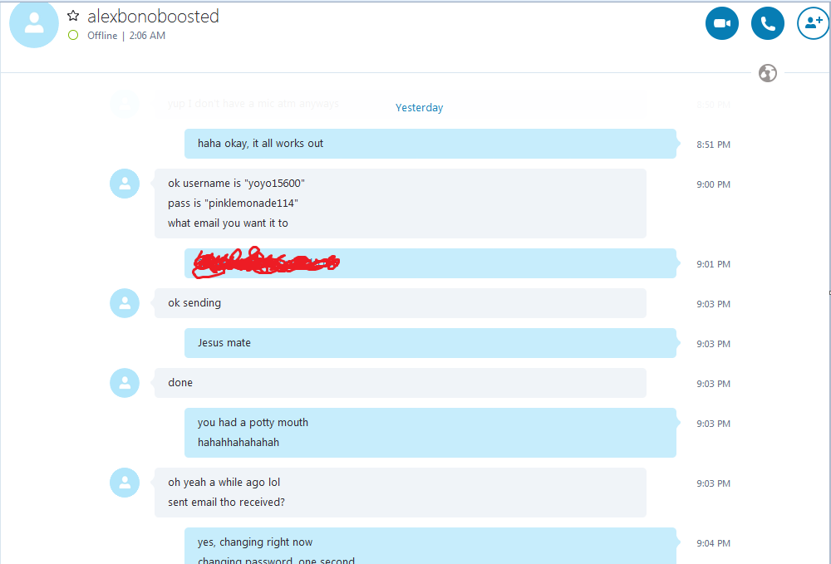This screenshot has width=831, height=564.
Task: Click the 9:00 PM timestamp
Action: pyautogui.click(x=713, y=184)
